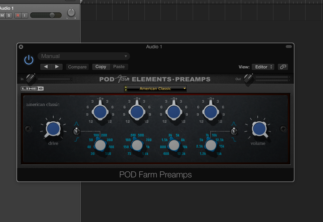323x222 pixels.
Task: Flip the low band peak/shelf toggle switch
Action: tap(77, 131)
